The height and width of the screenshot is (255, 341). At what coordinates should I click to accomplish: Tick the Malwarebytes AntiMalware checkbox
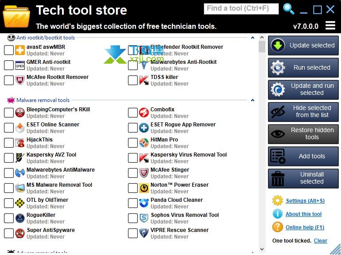(x=9, y=173)
